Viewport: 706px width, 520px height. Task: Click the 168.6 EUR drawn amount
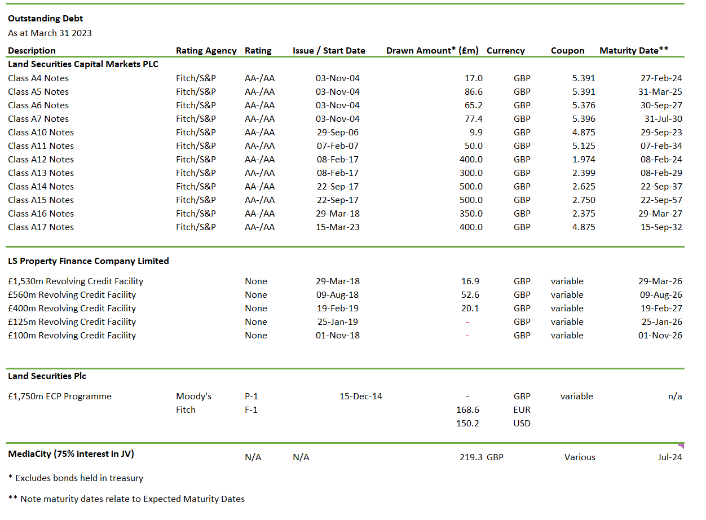tap(467, 410)
